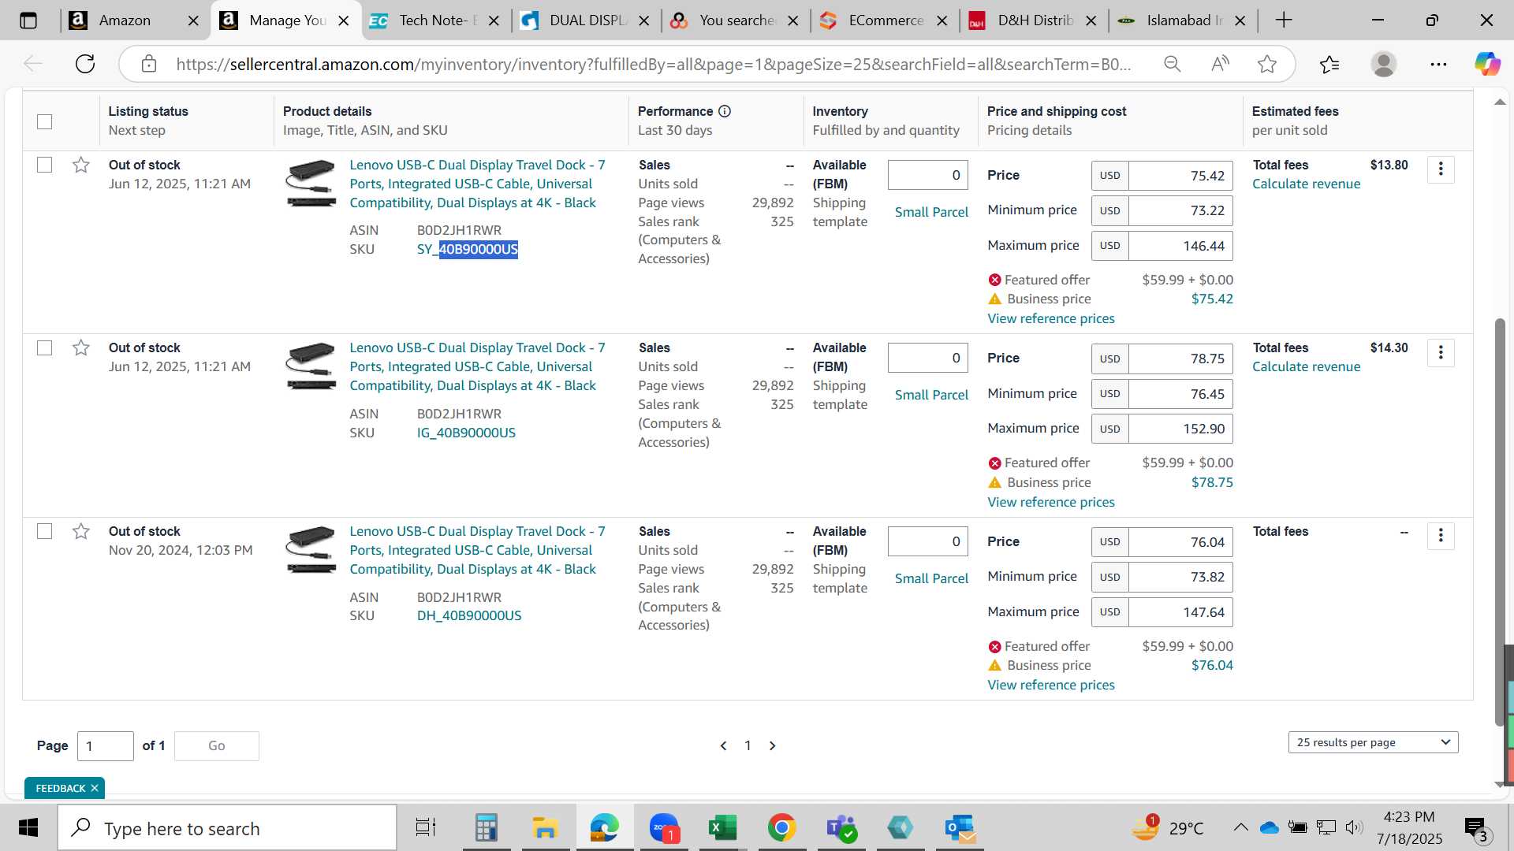
Task: Open the browser Favorites list icon
Action: coord(1329,64)
